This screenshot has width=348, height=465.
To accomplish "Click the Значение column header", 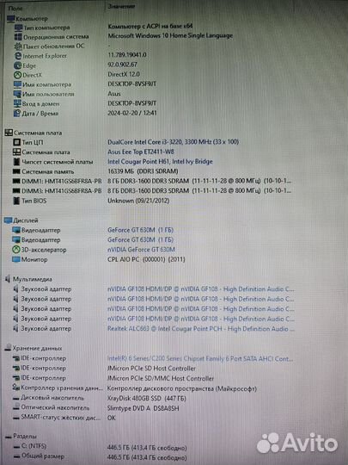I will pos(122,6).
